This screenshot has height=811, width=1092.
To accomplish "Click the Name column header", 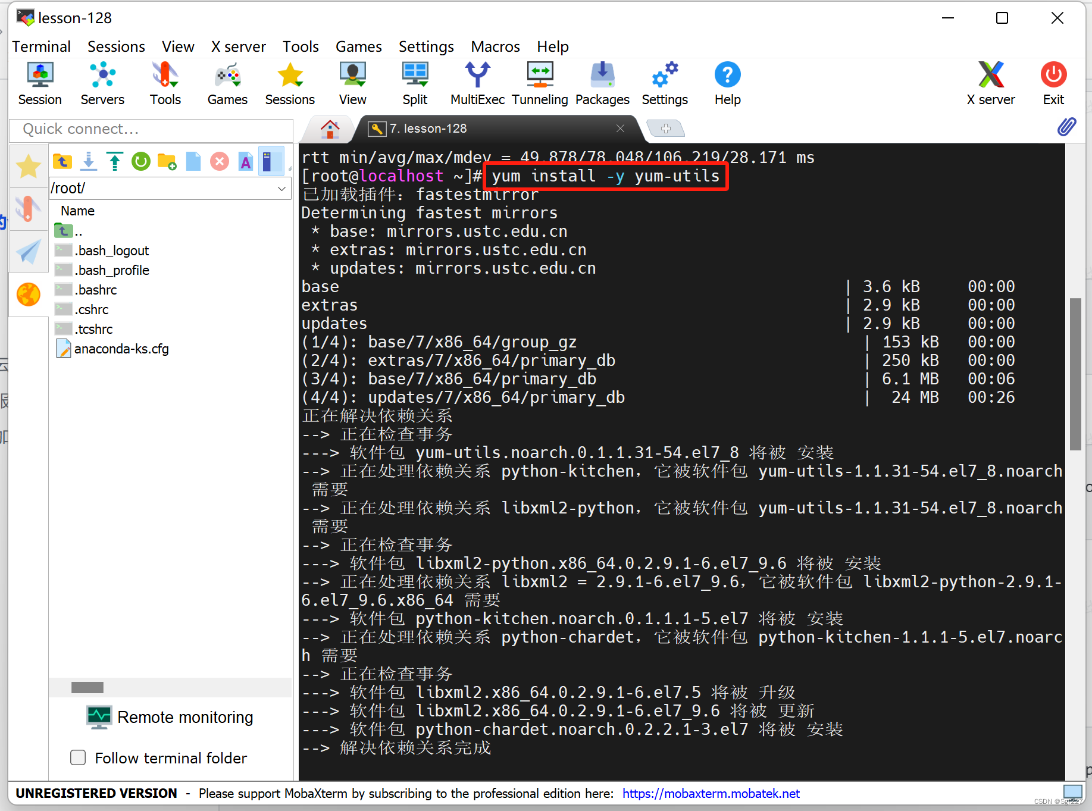I will point(77,211).
